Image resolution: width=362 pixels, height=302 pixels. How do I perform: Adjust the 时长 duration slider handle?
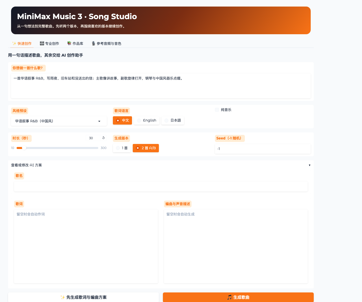pyautogui.click(x=24, y=148)
